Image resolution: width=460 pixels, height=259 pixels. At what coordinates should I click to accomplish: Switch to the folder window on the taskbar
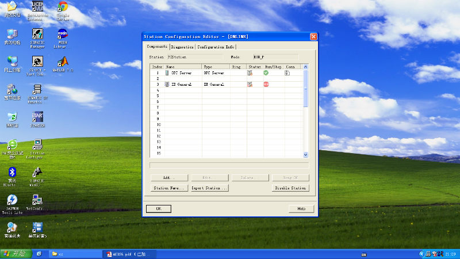(x=75, y=254)
